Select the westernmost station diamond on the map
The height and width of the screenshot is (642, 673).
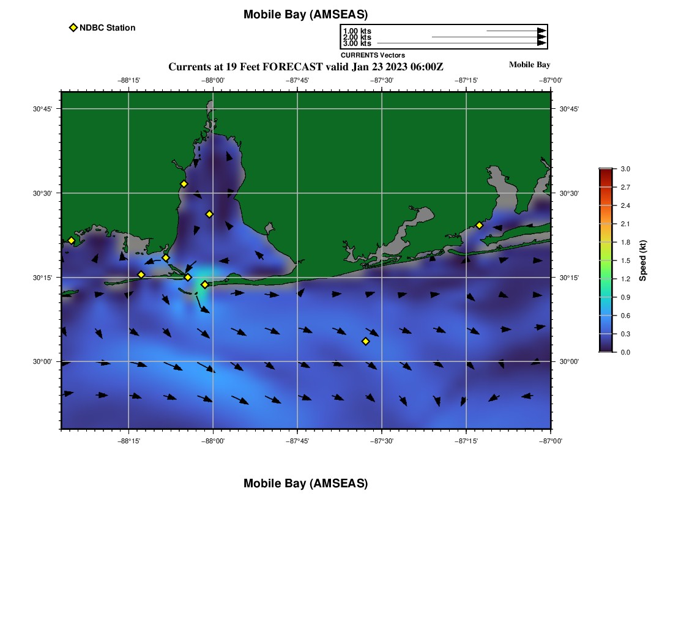click(71, 240)
